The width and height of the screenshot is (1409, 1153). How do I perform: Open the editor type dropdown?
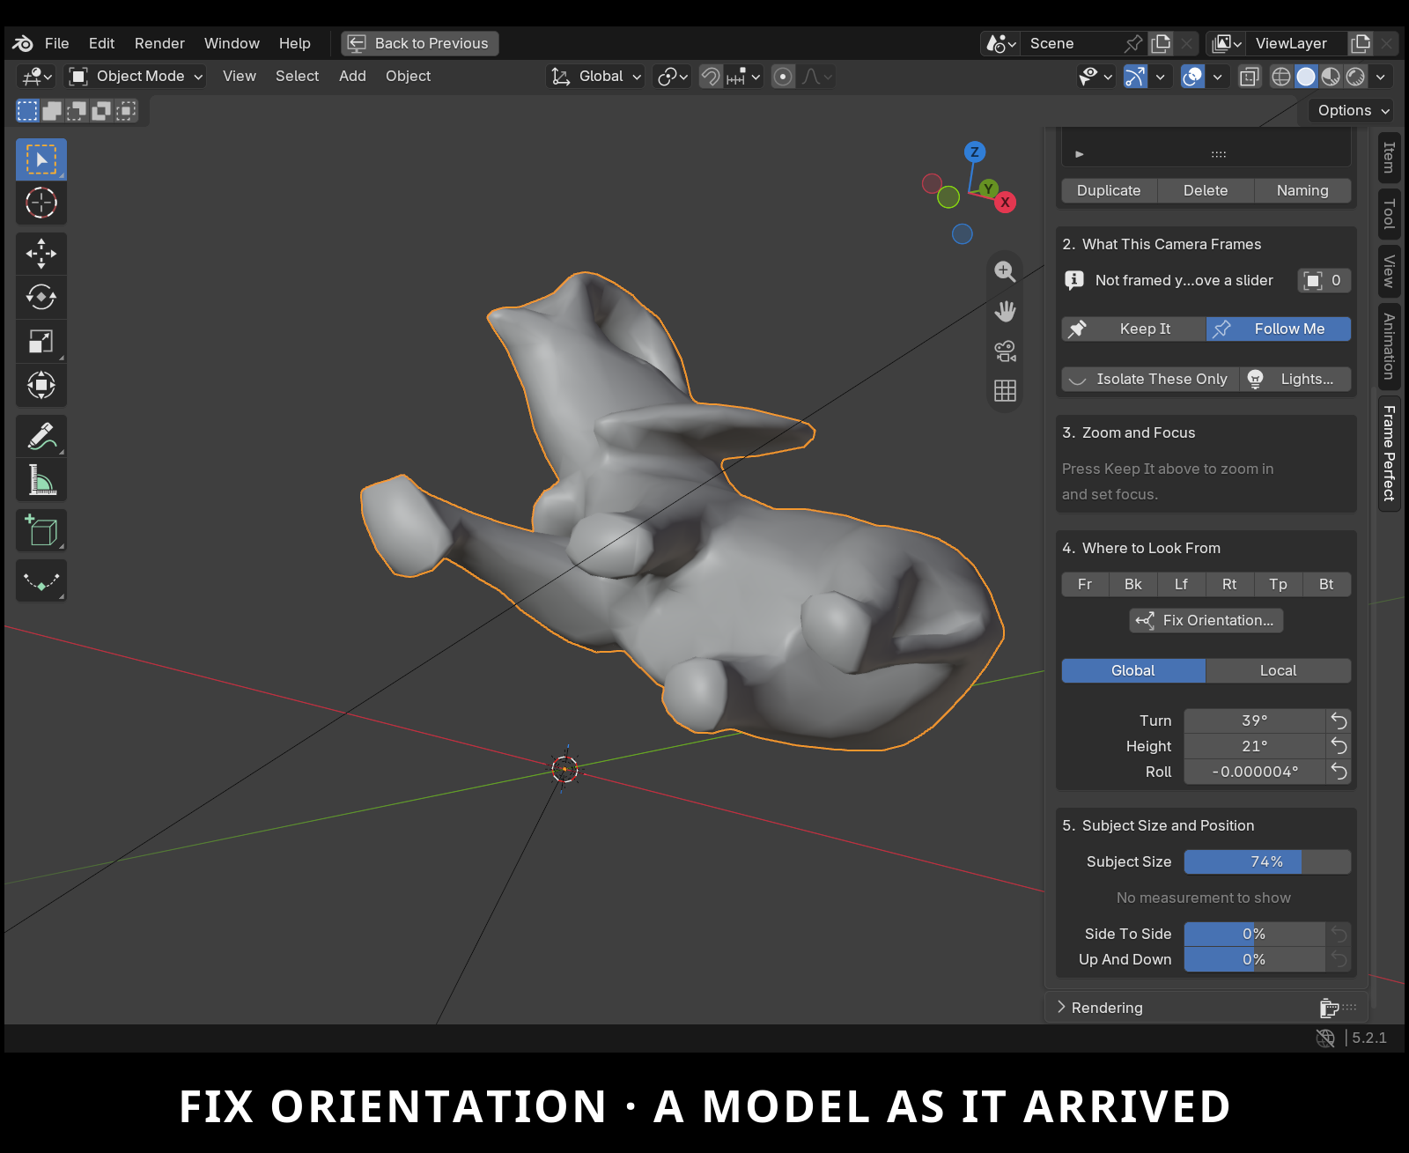pyautogui.click(x=36, y=77)
